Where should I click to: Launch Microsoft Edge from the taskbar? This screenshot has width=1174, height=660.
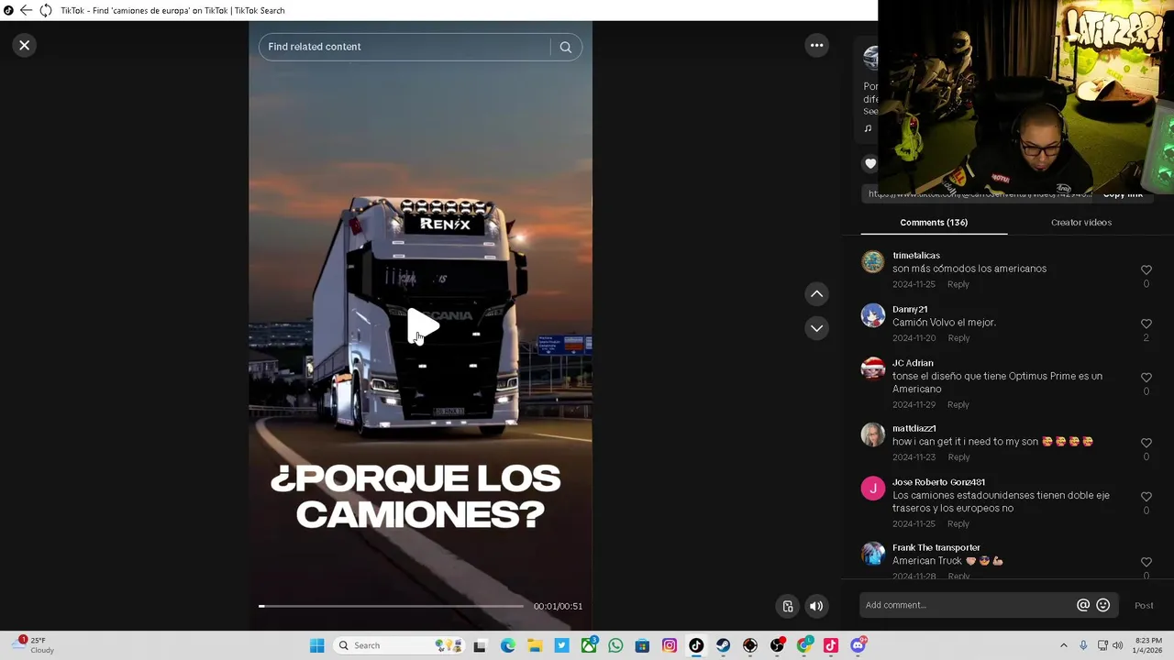pos(507,645)
